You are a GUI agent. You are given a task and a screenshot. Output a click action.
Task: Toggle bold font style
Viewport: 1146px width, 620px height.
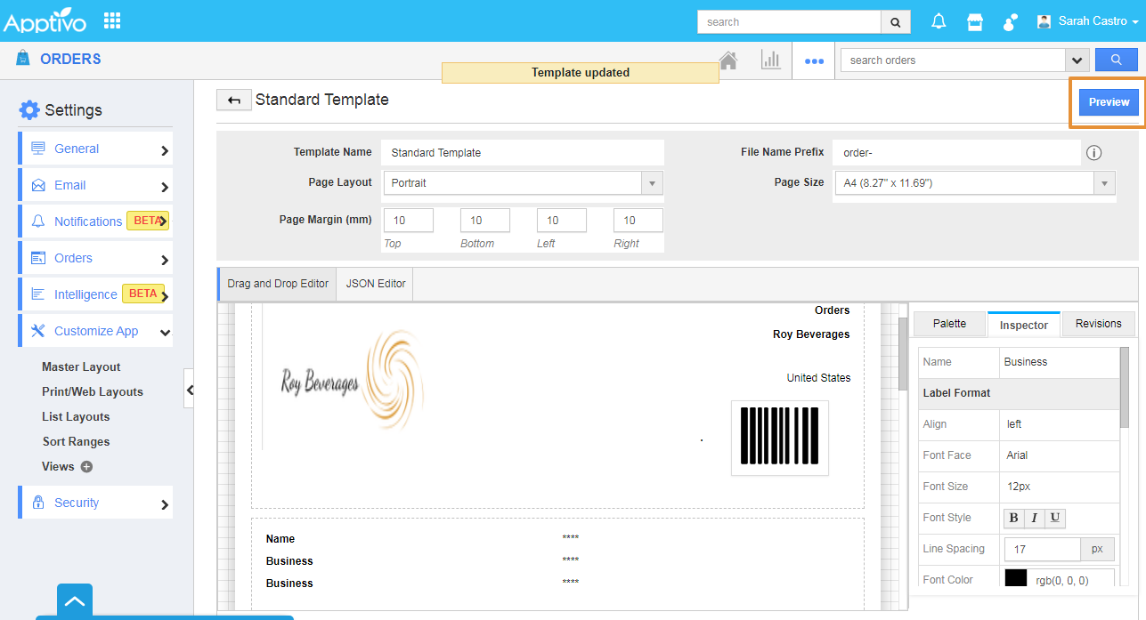[x=1014, y=518]
